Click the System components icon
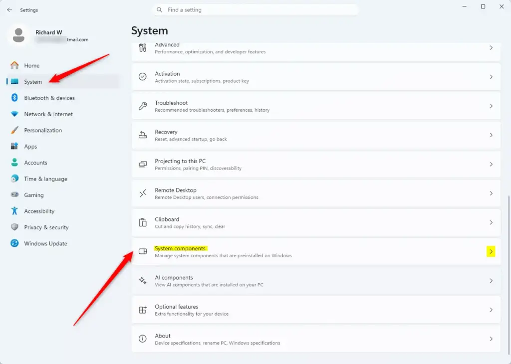This screenshot has width=511, height=364. click(143, 251)
